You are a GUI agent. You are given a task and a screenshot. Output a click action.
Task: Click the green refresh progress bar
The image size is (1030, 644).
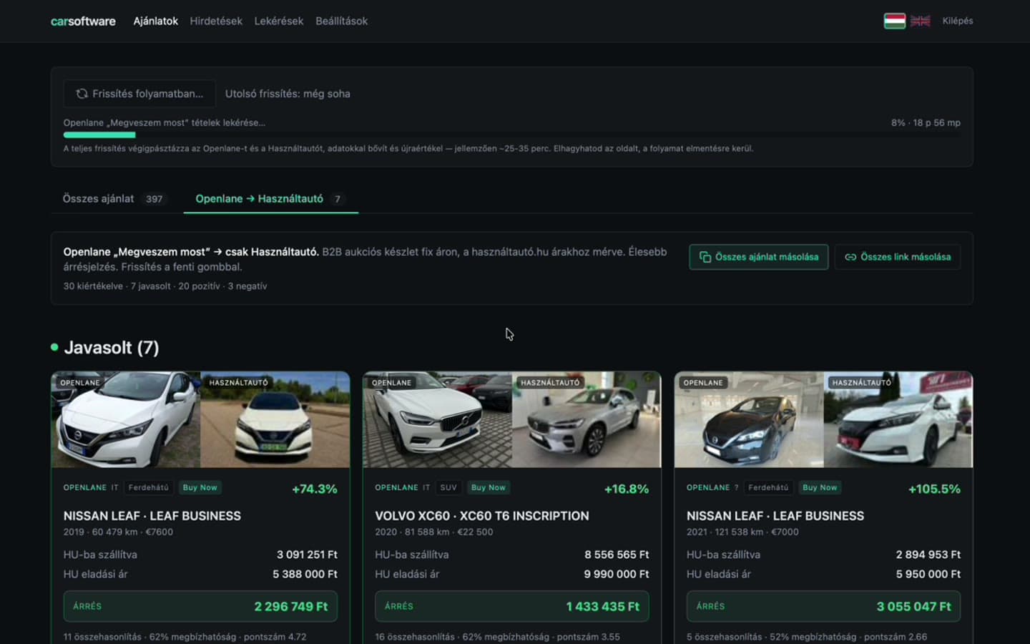point(99,135)
